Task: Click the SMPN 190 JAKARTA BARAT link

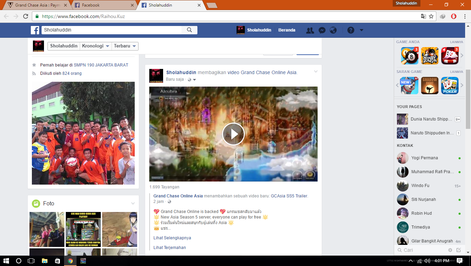Action: point(101,65)
